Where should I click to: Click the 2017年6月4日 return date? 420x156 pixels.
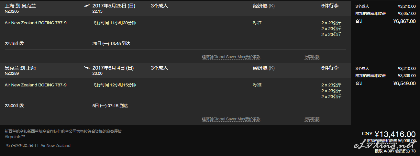(x=113, y=68)
